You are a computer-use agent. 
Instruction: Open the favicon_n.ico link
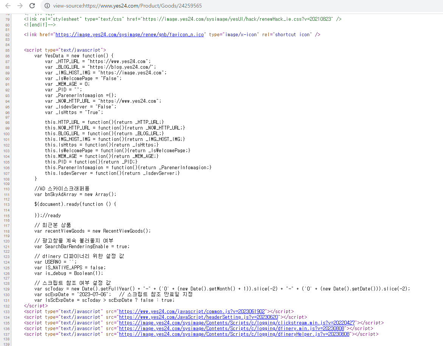129,35
